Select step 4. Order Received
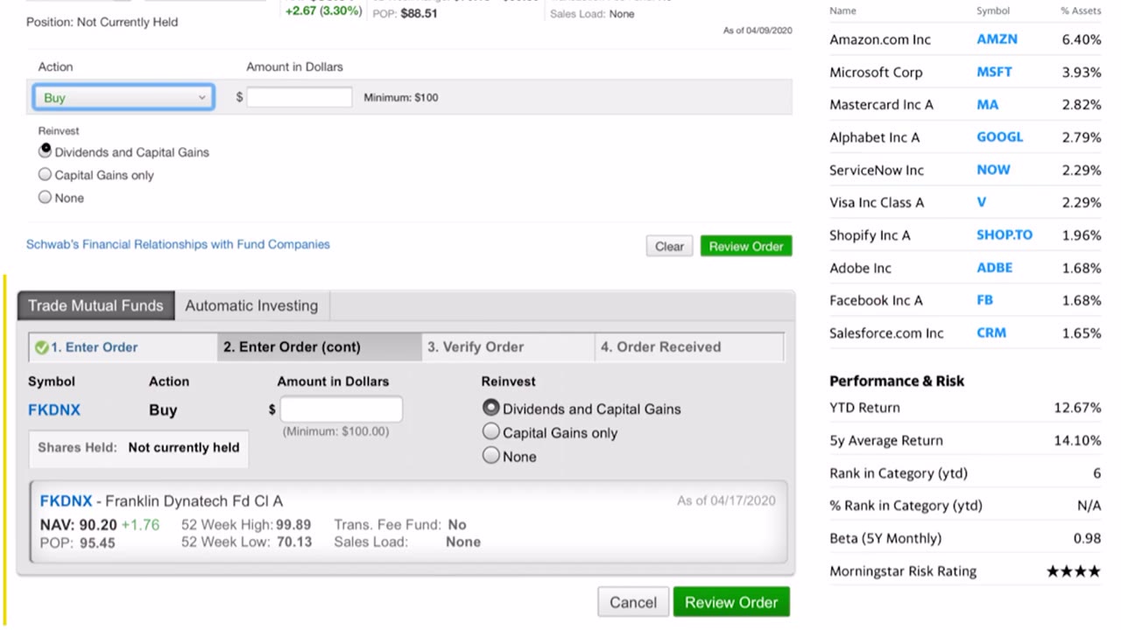 pyautogui.click(x=689, y=346)
